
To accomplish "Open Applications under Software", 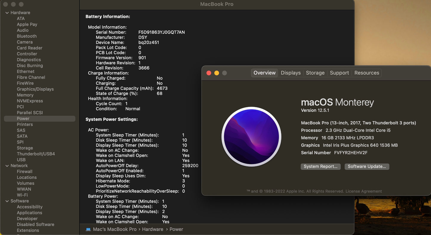I will (29, 213).
